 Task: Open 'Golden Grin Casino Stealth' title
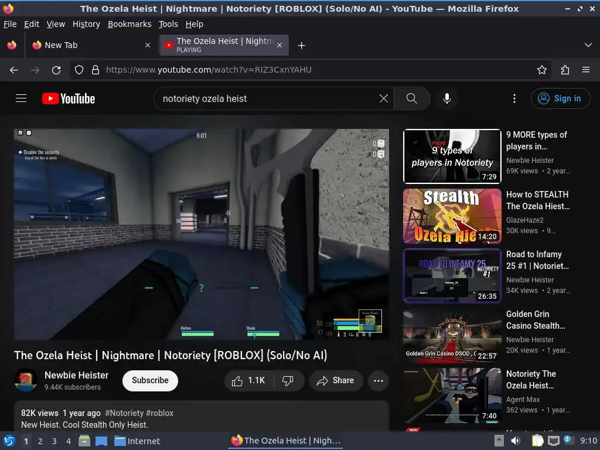pos(536,320)
